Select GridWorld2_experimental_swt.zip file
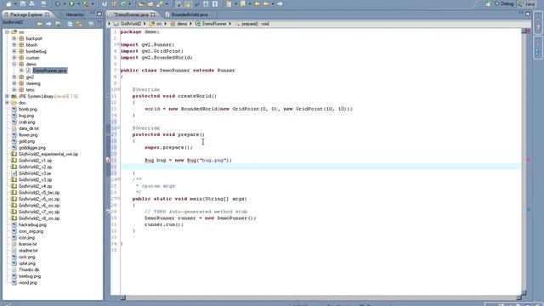544x306 pixels. tap(48, 154)
